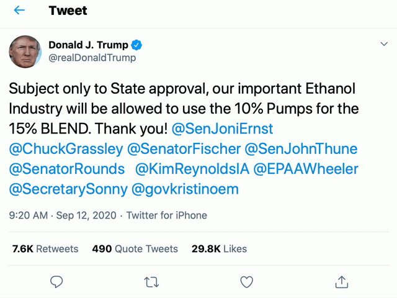Open the share tweet icon
Image resolution: width=397 pixels, height=298 pixels.
[x=341, y=282]
